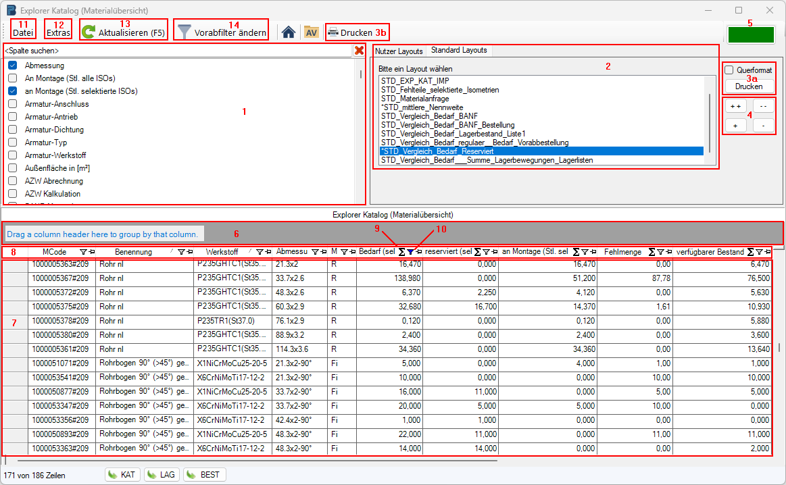Uncheck the Abmessung column checkbox

12,66
